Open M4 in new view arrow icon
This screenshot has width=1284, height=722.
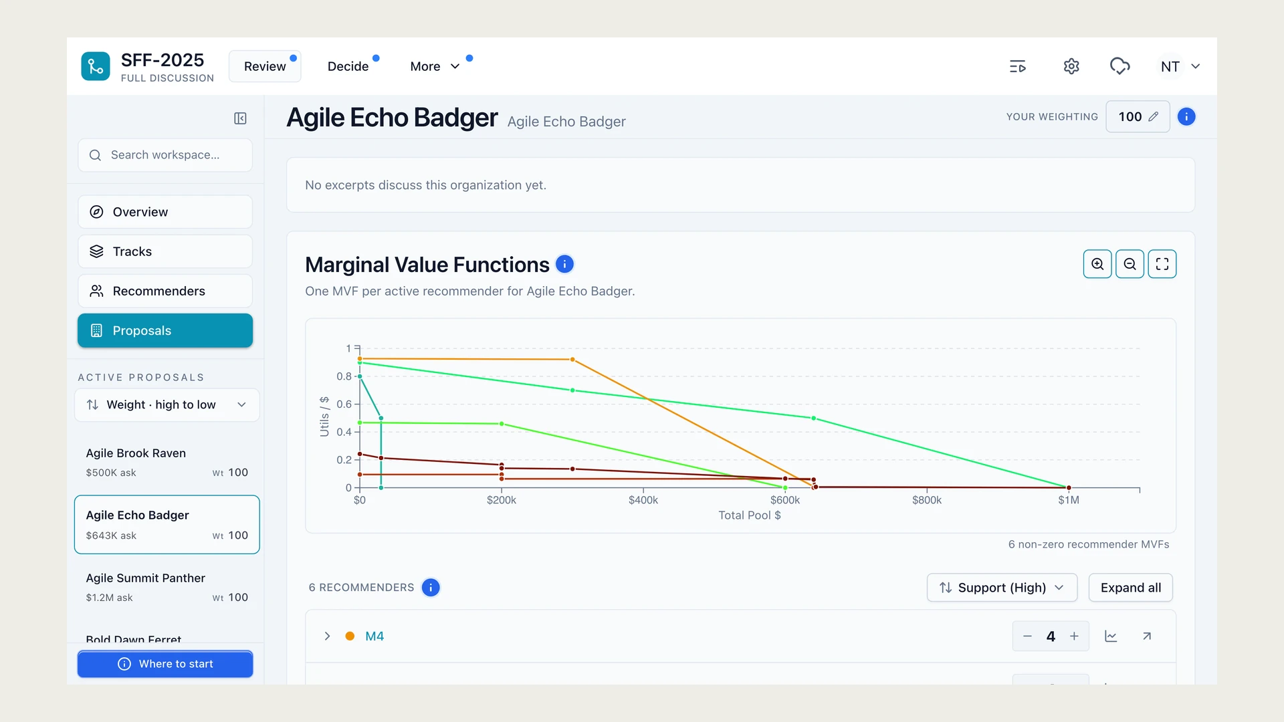(1147, 636)
